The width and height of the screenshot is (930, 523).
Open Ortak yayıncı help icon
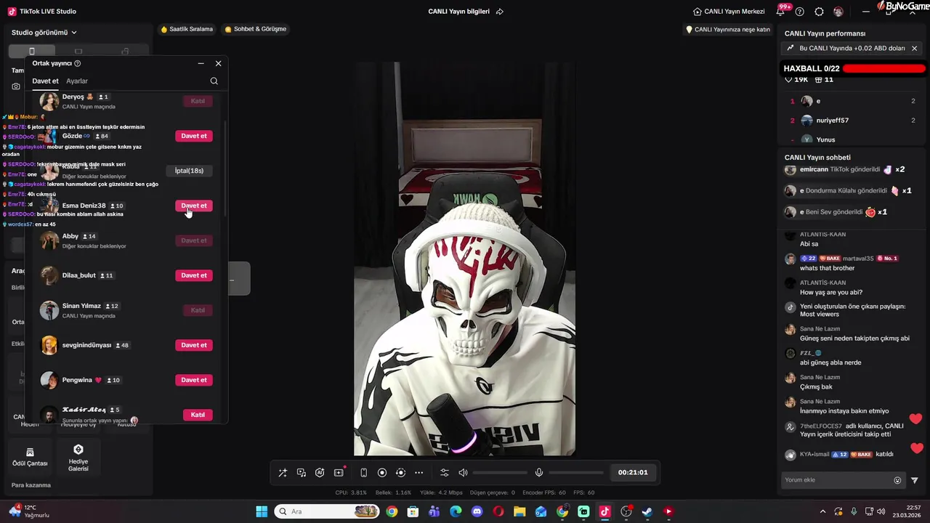[78, 63]
